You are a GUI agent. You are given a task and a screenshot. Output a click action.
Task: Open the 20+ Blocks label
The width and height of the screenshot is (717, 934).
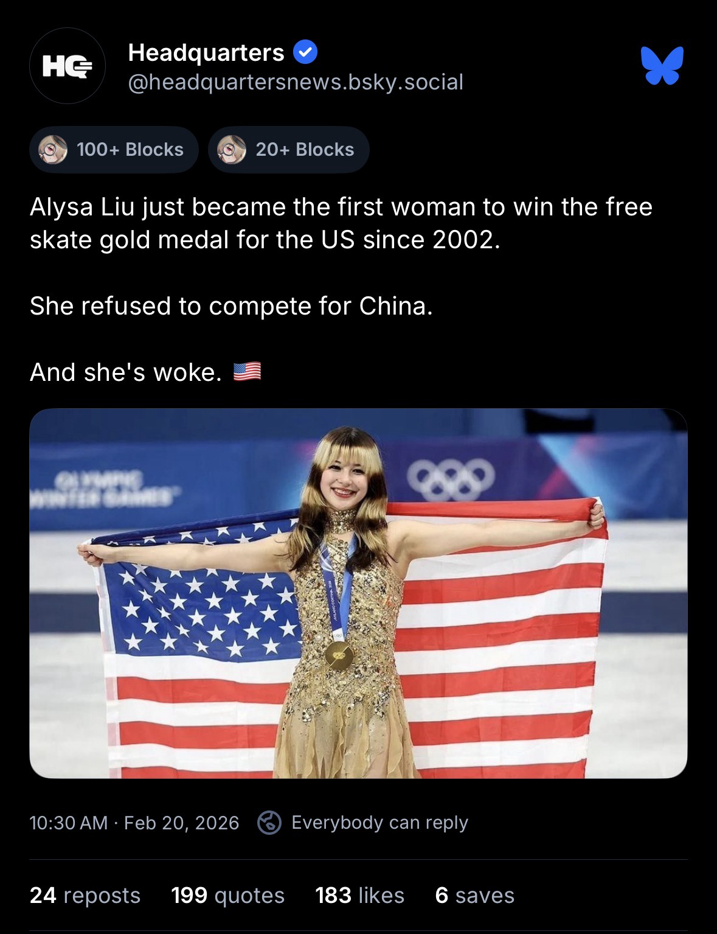[305, 149]
